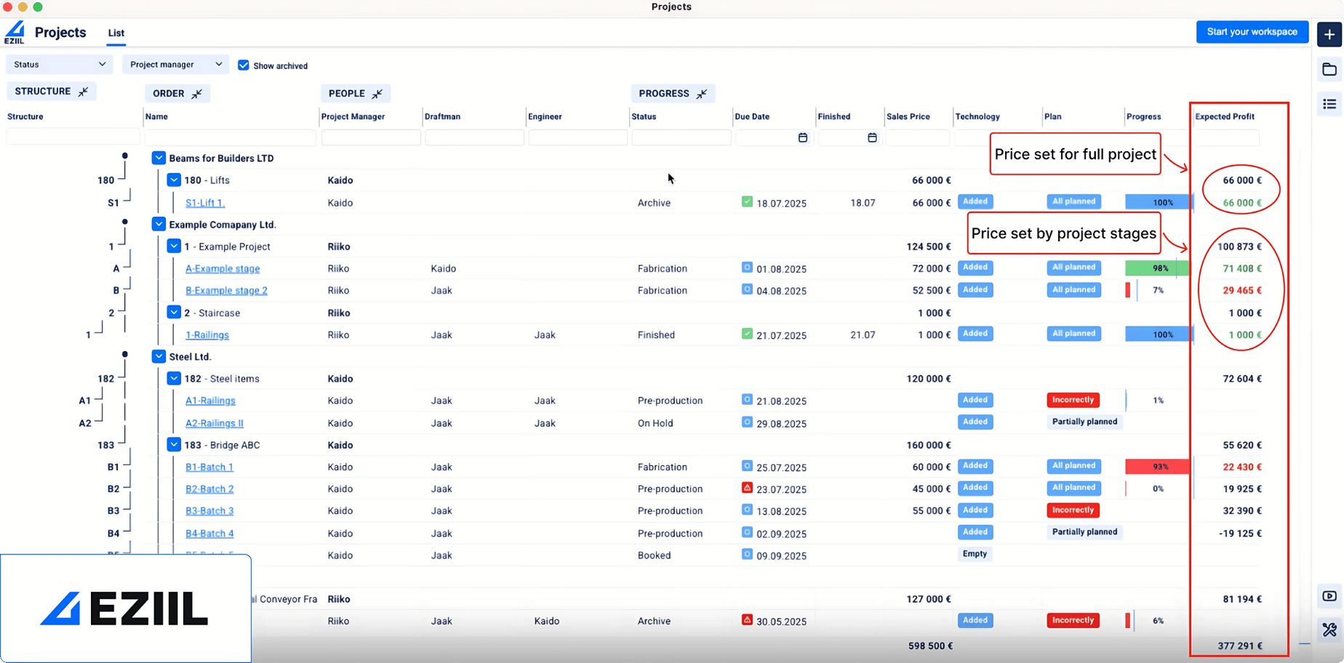The image size is (1344, 663).
Task: Collapse the 182 - Steel items project
Action: 174,378
